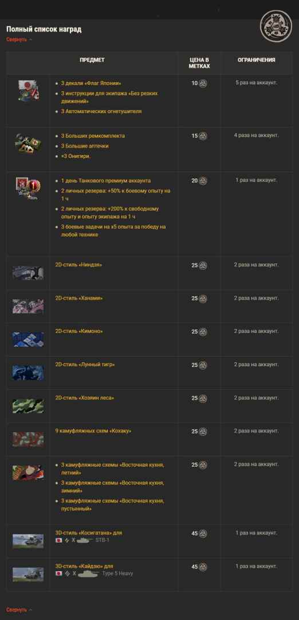Image resolution: width=299 pixels, height=620 pixels.
Task: Click the token icon next to price 10
Action: click(203, 83)
